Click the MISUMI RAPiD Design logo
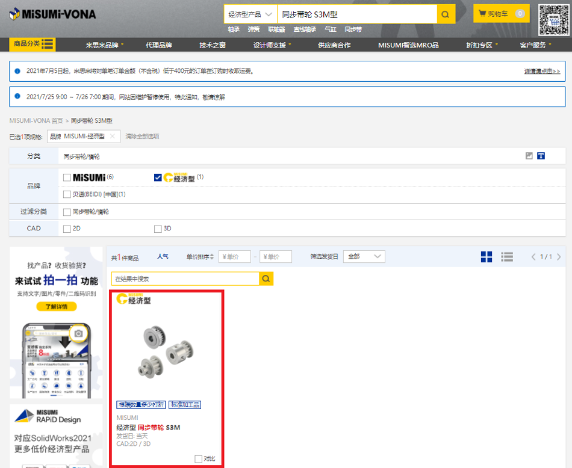 click(48, 417)
